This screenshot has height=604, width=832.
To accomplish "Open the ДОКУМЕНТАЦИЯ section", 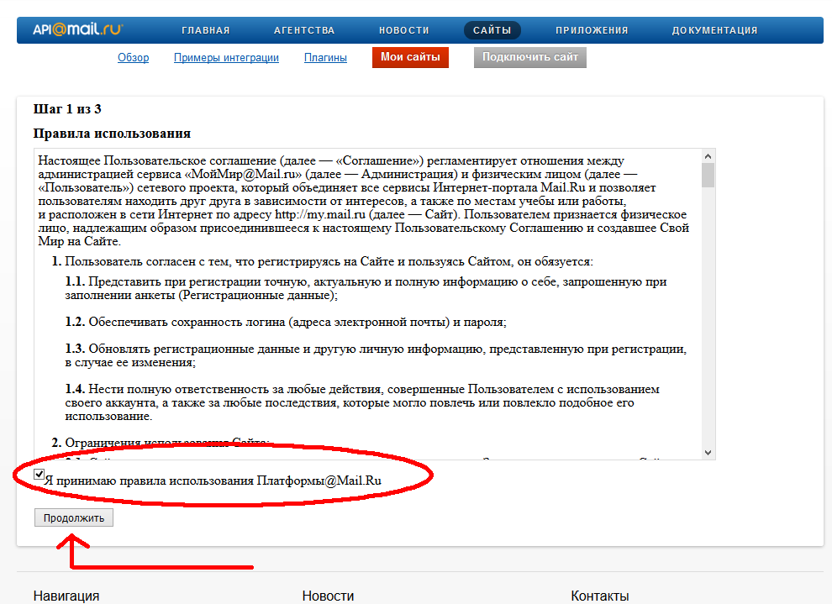I will click(x=714, y=30).
